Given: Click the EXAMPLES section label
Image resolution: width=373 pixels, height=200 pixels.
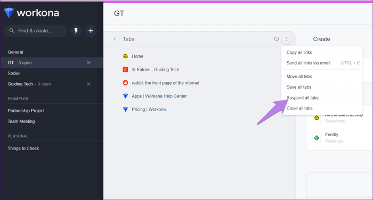Looking at the screenshot, I should (x=18, y=98).
